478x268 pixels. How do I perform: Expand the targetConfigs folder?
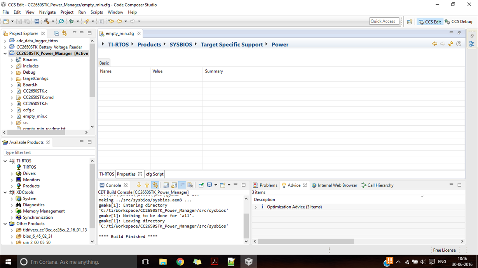tap(12, 79)
